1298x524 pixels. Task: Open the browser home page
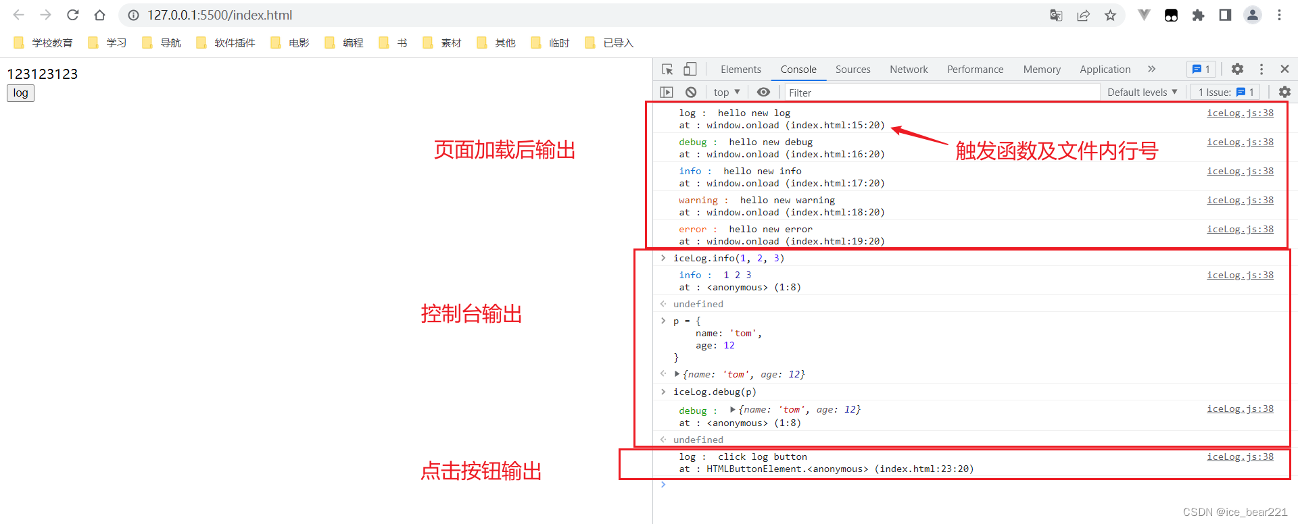pyautogui.click(x=99, y=15)
